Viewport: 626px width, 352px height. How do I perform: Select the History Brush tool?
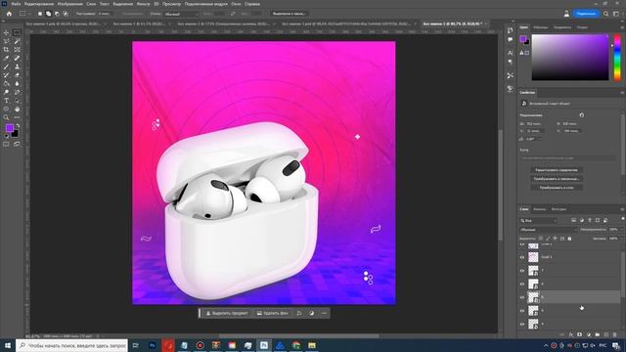[6, 75]
